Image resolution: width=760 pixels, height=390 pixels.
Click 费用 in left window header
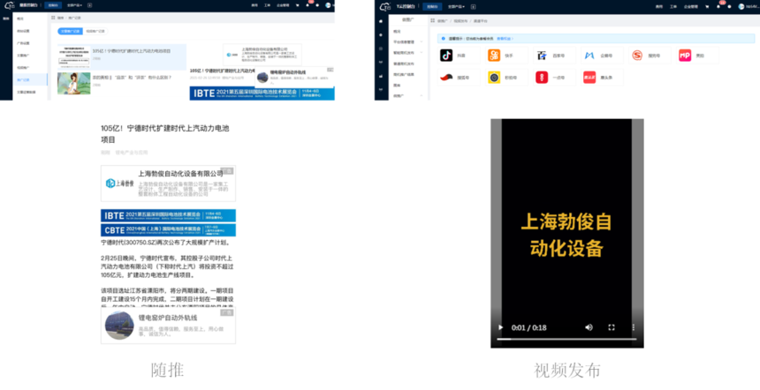pyautogui.click(x=255, y=6)
